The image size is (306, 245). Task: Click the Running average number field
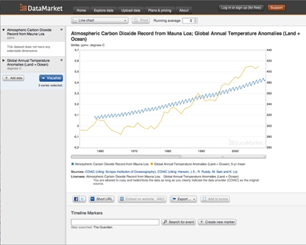coord(188,21)
